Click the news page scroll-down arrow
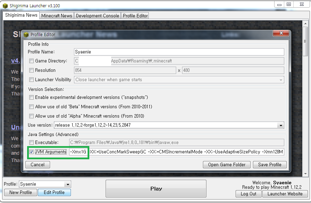Image resolution: width=311 pixels, height=203 pixels. (x=305, y=174)
